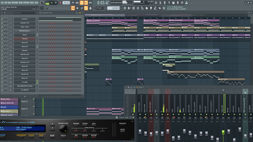Open audio editor scissors icon

click(160, 3)
